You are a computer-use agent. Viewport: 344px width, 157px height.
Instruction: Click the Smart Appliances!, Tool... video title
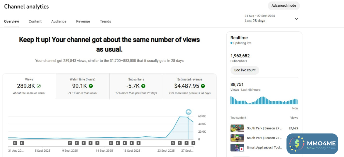(264, 148)
